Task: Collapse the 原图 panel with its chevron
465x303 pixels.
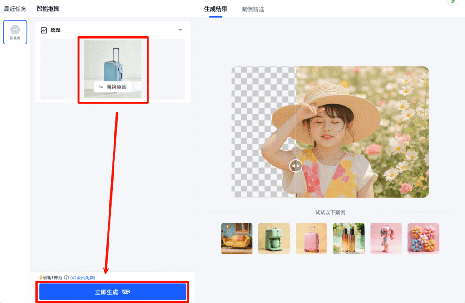Action: [180, 30]
